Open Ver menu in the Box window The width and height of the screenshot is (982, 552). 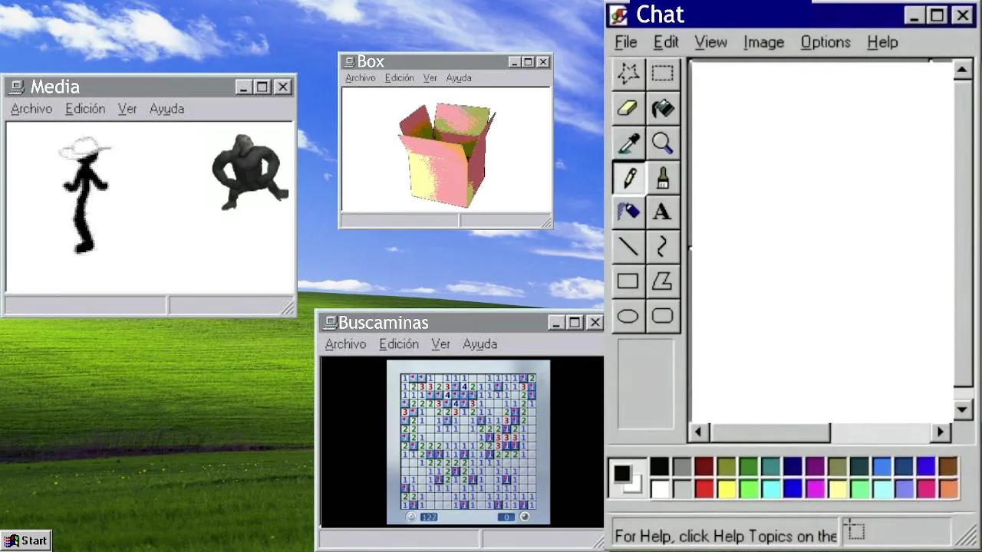[430, 77]
